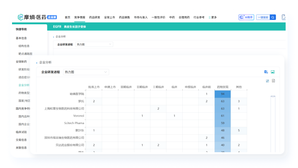Open 关联信息 in sidebar
Screen dimensions: 298x168
21,148
